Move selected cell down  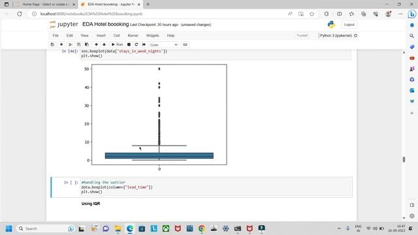pyautogui.click(x=104, y=44)
